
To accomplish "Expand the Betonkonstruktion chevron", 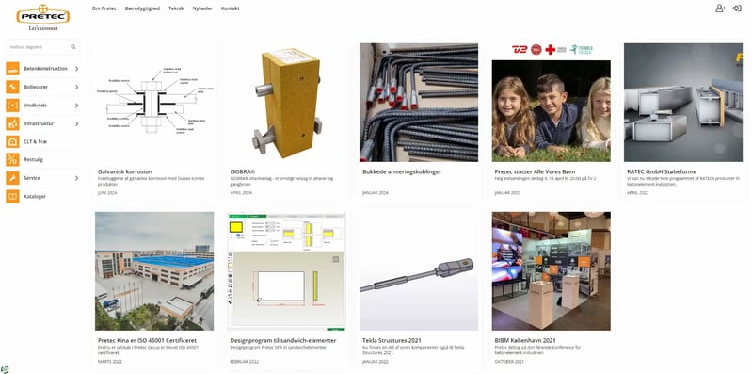I will pos(77,69).
